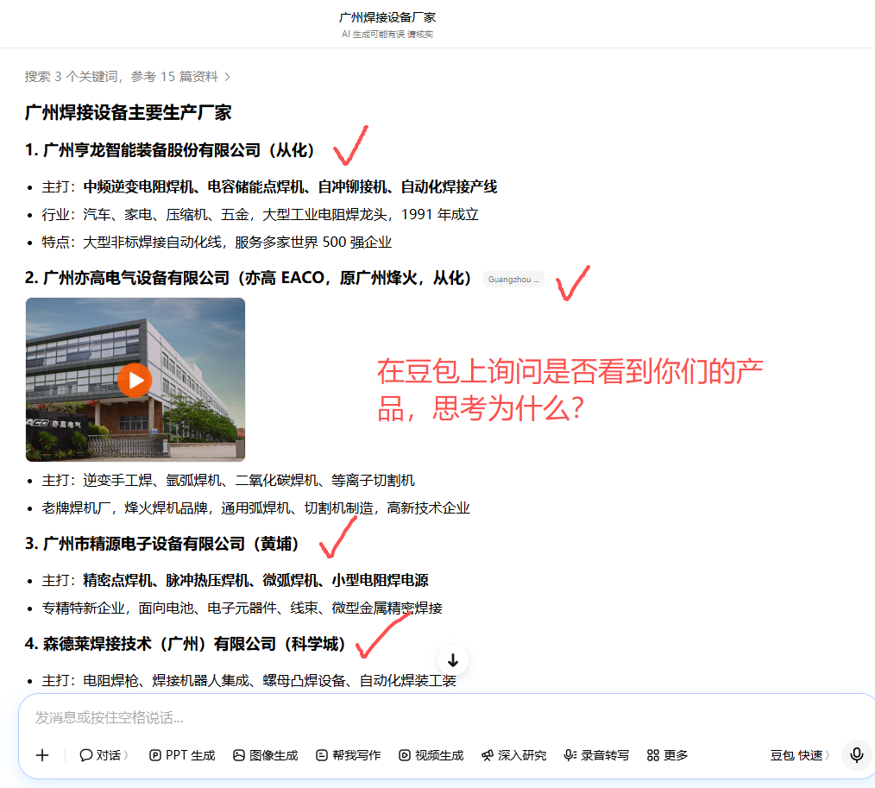
Task: Click line 主打：精密点焊机、脉冲热压焊机
Action: 235,580
